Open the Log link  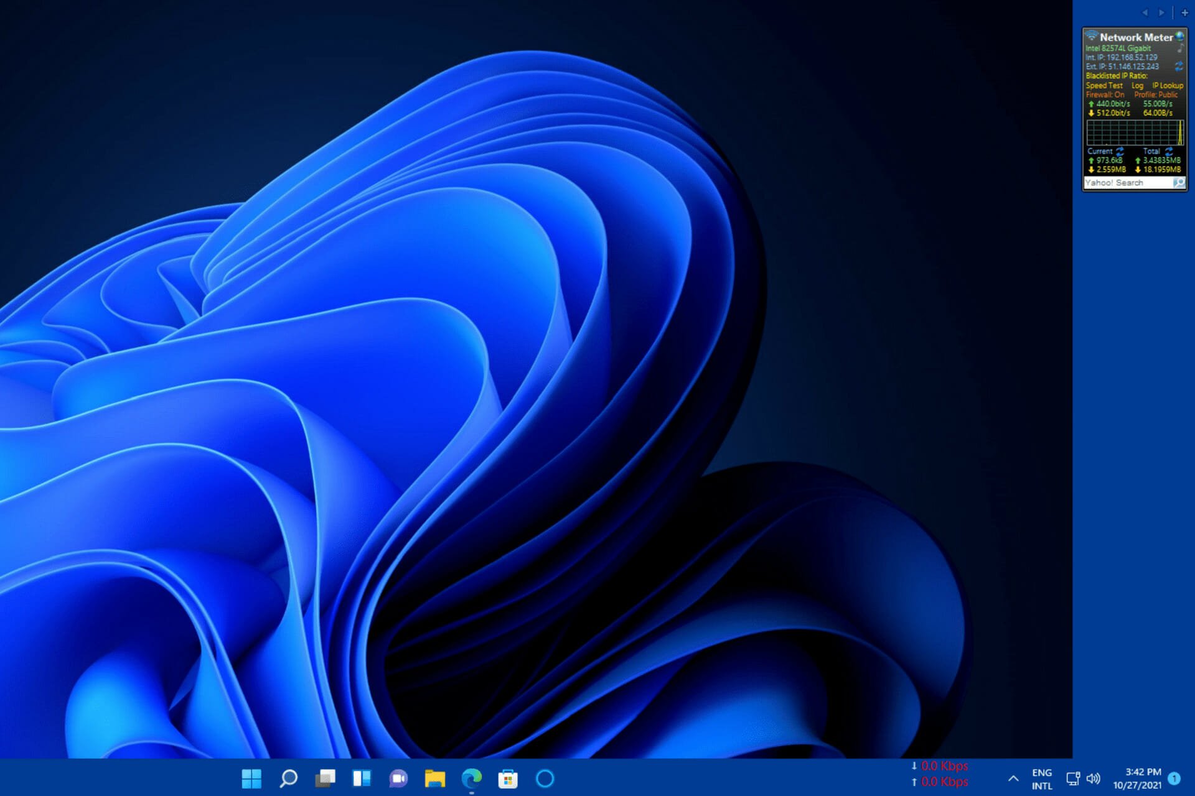[1137, 86]
